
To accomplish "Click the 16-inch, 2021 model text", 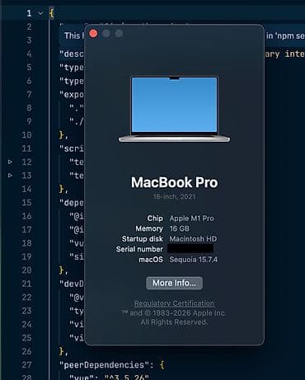I will click(x=174, y=197).
